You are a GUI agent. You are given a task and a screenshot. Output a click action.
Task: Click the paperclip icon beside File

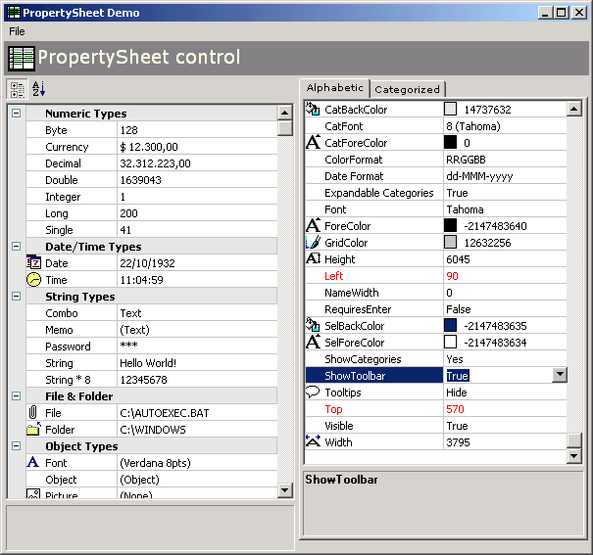pos(33,413)
